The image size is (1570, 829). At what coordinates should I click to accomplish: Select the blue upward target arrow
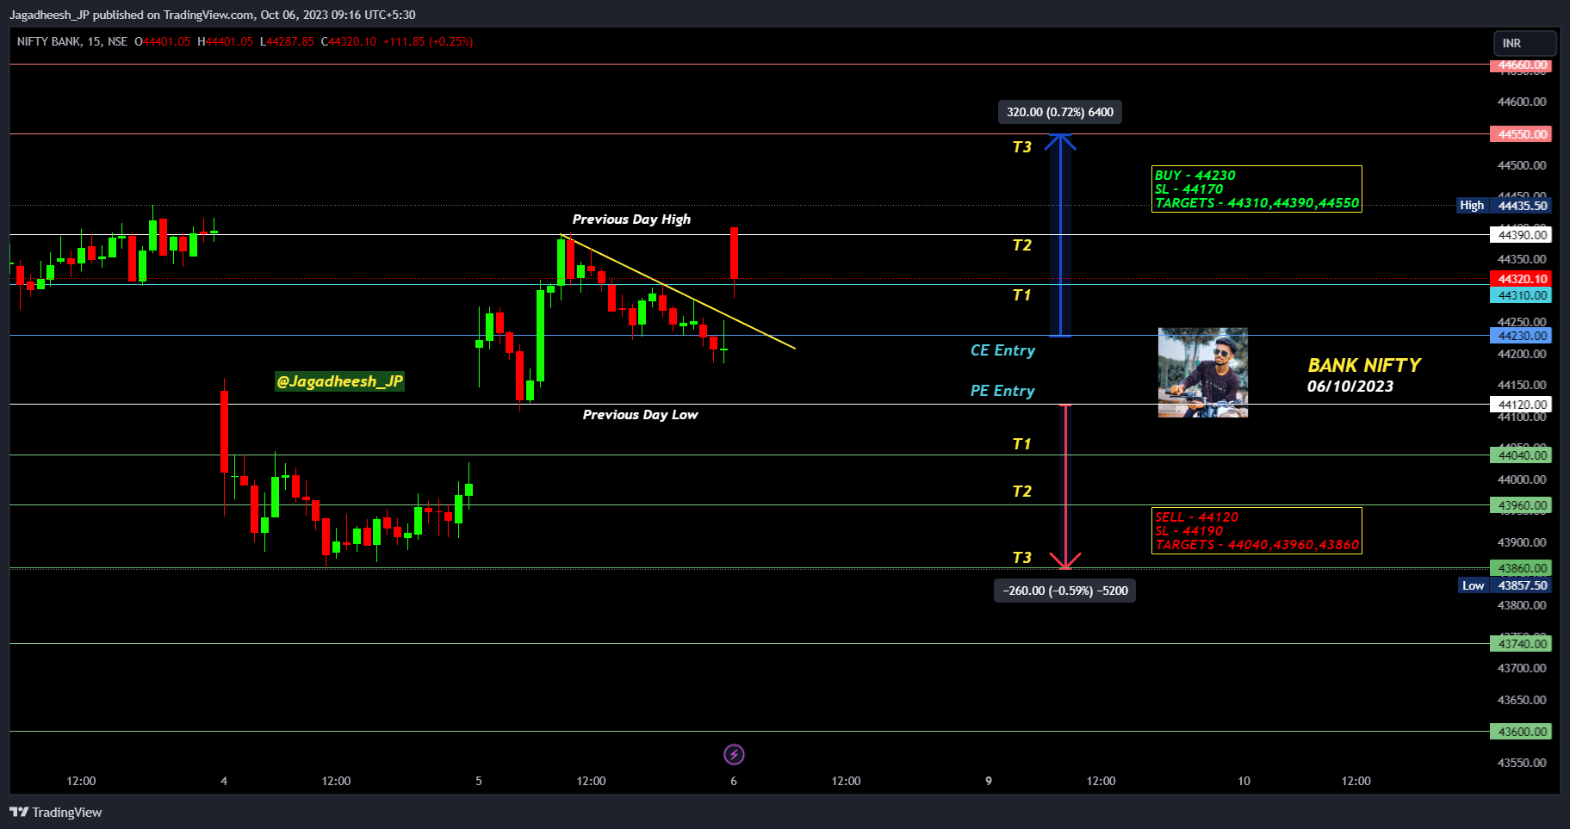click(x=1060, y=235)
